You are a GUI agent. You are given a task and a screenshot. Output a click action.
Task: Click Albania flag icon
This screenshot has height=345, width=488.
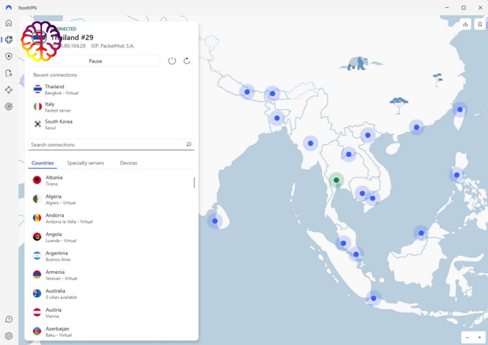37,180
